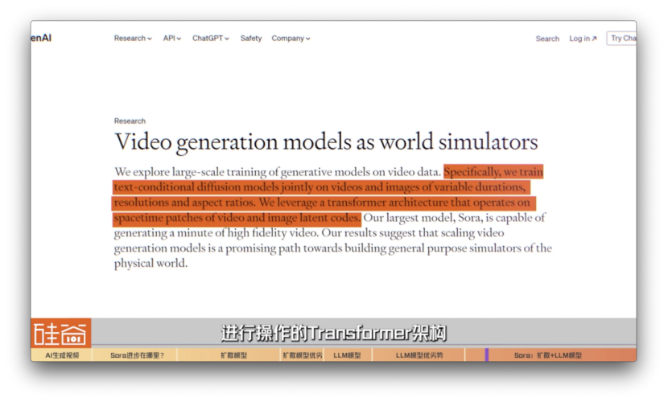Open the Company dropdown menu
This screenshot has width=668, height=402.
click(291, 39)
